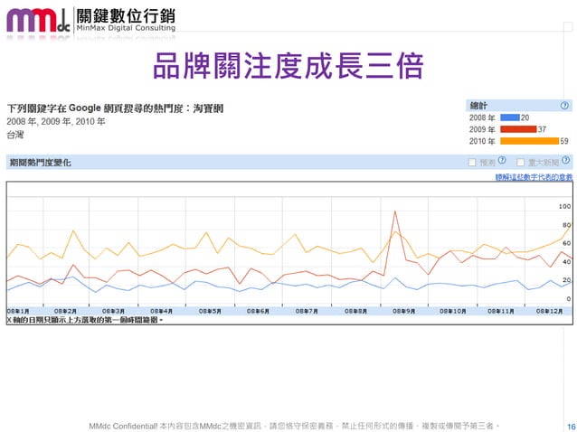Click the 08年11月 axis label
Viewport: 577px width, 432px height.
[x=501, y=312]
